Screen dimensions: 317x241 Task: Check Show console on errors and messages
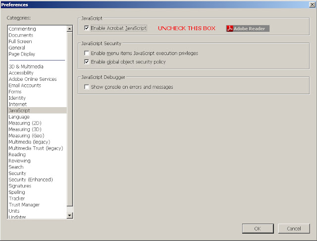(87, 87)
